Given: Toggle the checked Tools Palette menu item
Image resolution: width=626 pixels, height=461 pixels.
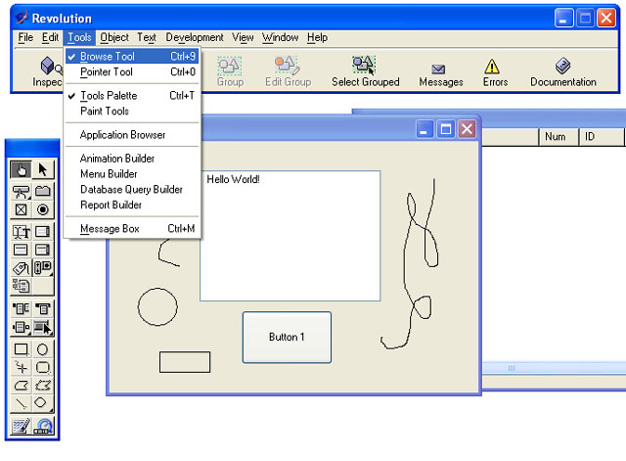Looking at the screenshot, I should (x=132, y=96).
